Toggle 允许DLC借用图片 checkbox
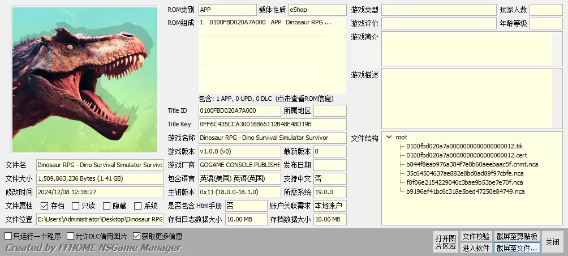The width and height of the screenshot is (568, 256). pyautogui.click(x=70, y=236)
